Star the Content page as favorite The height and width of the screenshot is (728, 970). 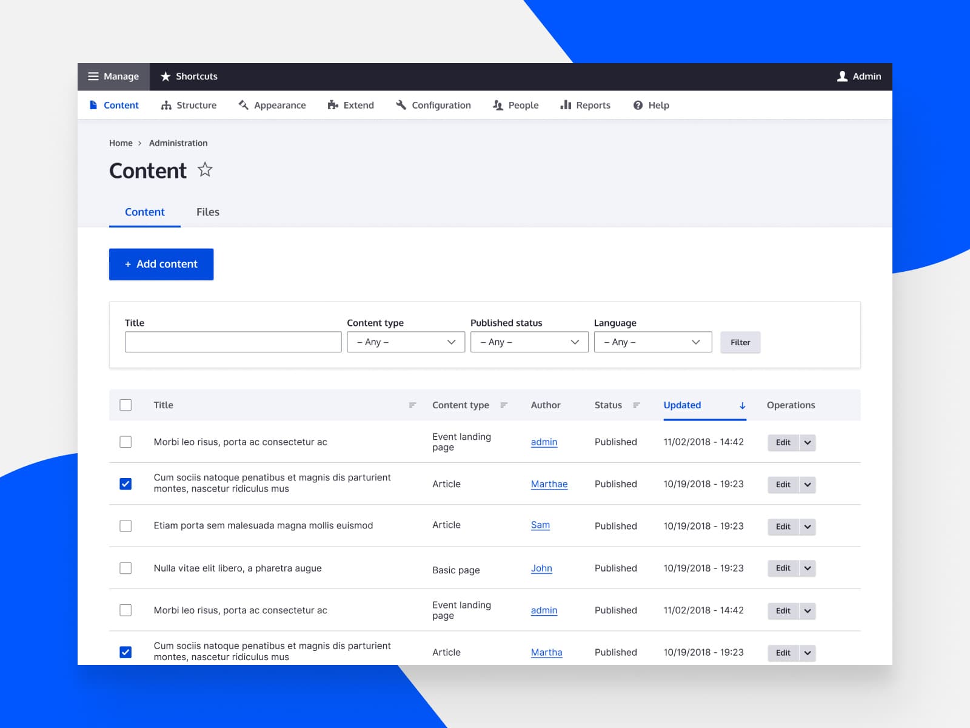coord(204,170)
